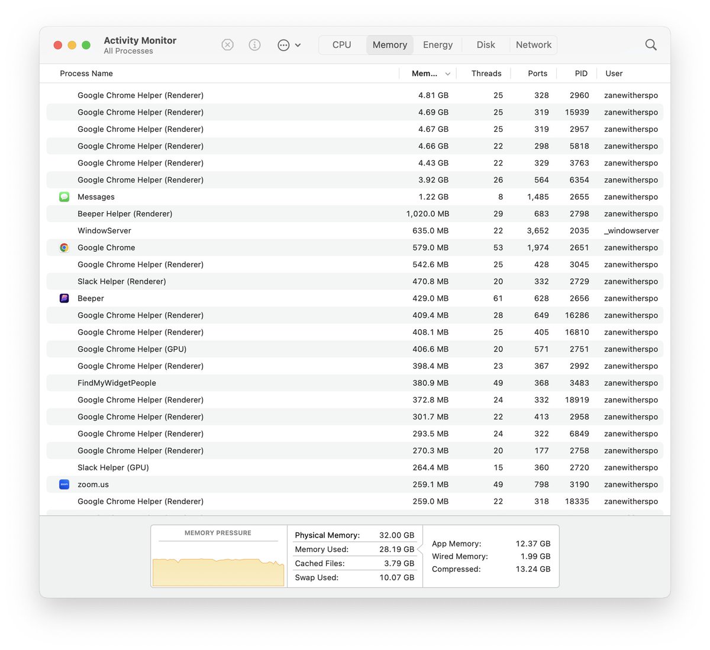Select Slack Helper (GPU) process row
Image resolution: width=710 pixels, height=650 pixels.
point(355,467)
